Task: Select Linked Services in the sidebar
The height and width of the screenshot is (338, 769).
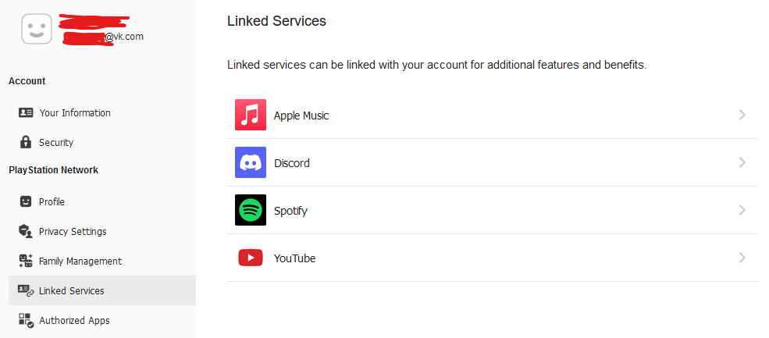Action: pyautogui.click(x=71, y=290)
